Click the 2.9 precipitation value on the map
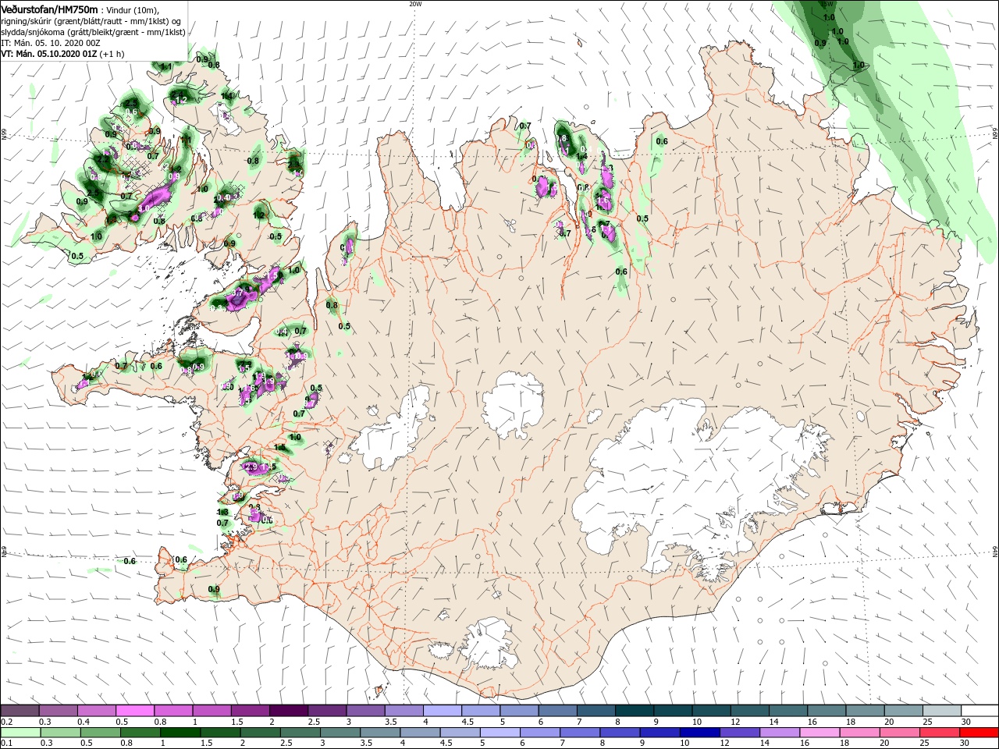999x749 pixels. point(251,467)
